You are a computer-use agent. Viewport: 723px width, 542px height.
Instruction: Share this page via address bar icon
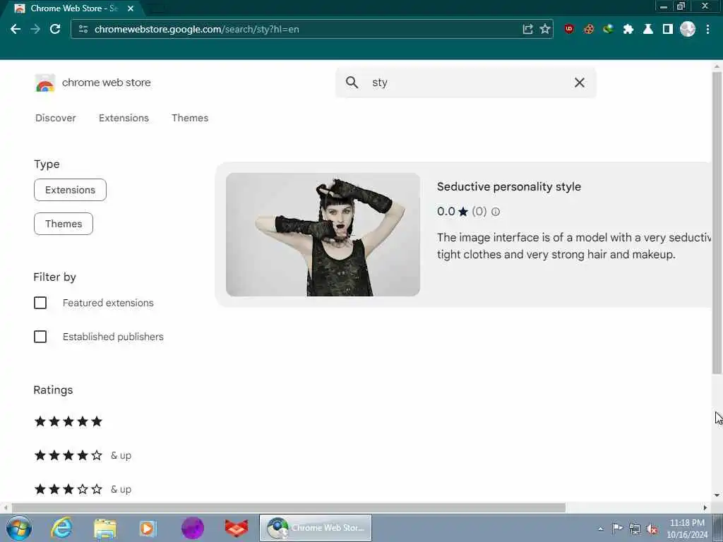[x=527, y=29]
